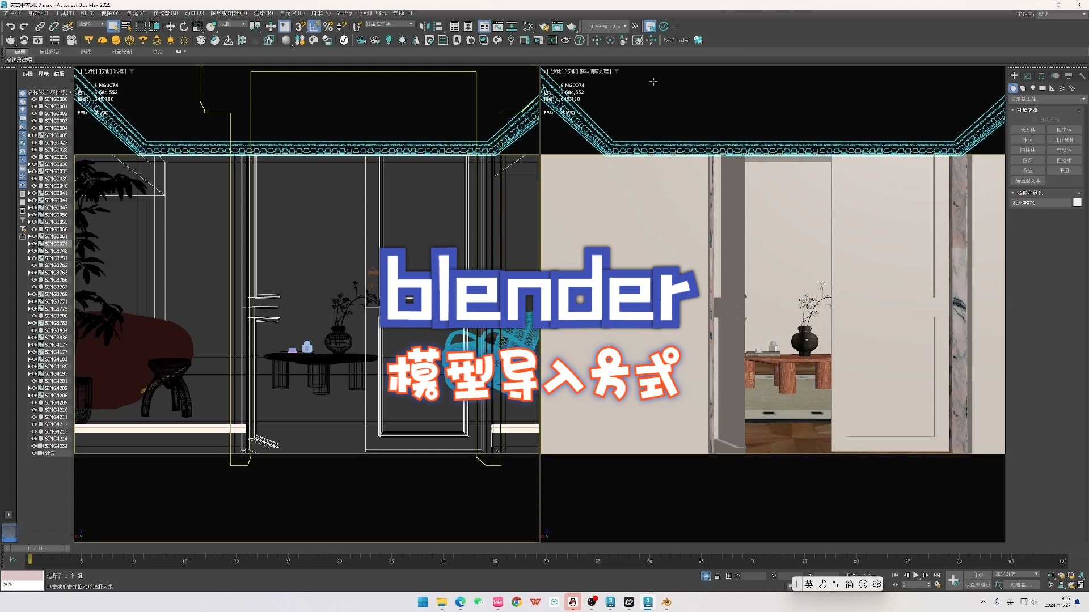Open the Chrome icon in the taskbar
1089x612 pixels.
(516, 602)
